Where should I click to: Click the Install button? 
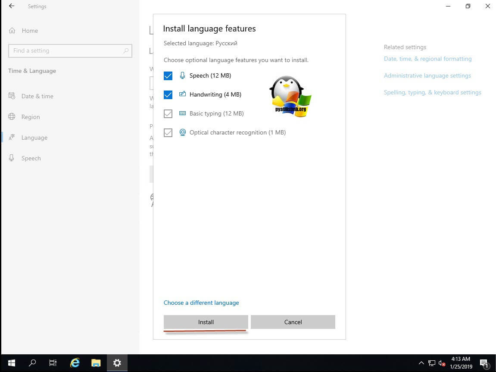click(x=206, y=322)
